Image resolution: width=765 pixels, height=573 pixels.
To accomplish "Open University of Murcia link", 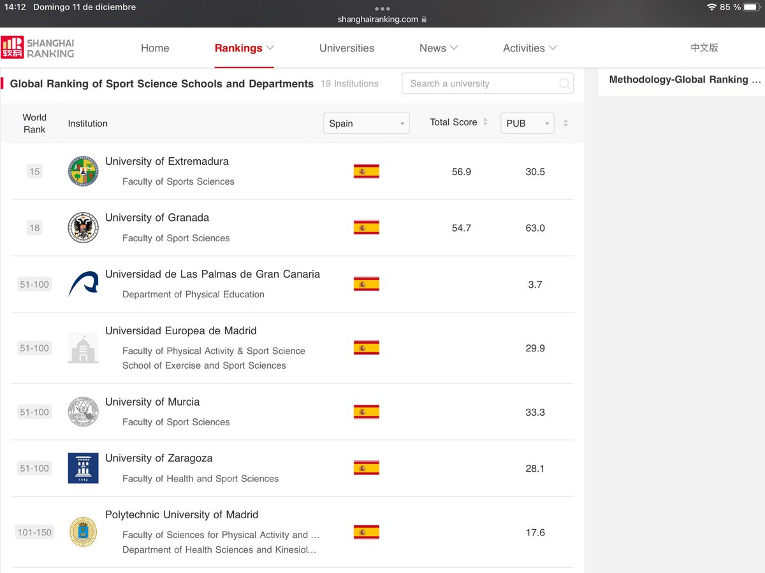I will point(152,402).
